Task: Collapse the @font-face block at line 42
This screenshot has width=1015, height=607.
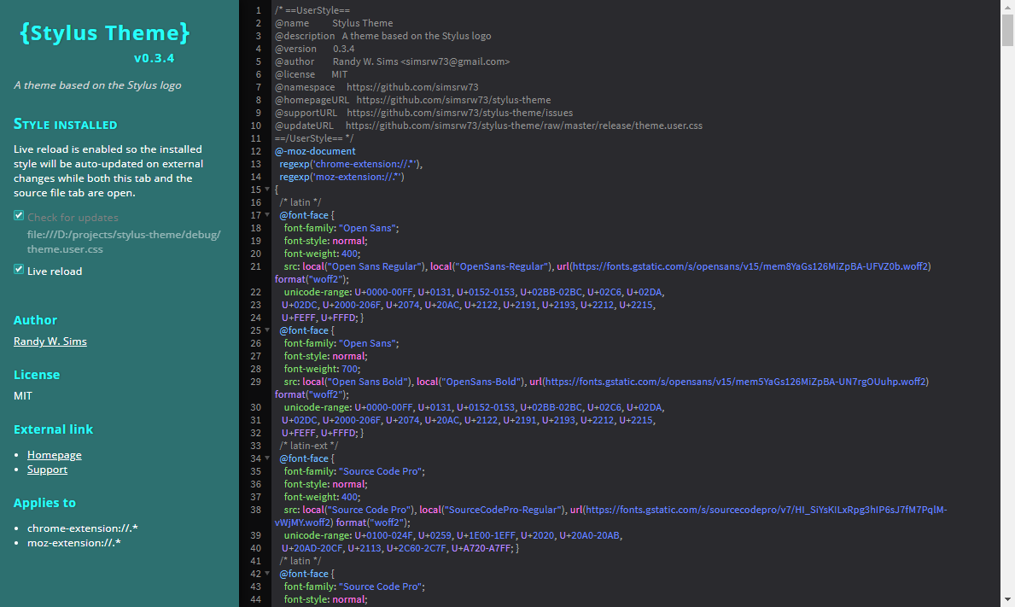Action: pos(267,574)
